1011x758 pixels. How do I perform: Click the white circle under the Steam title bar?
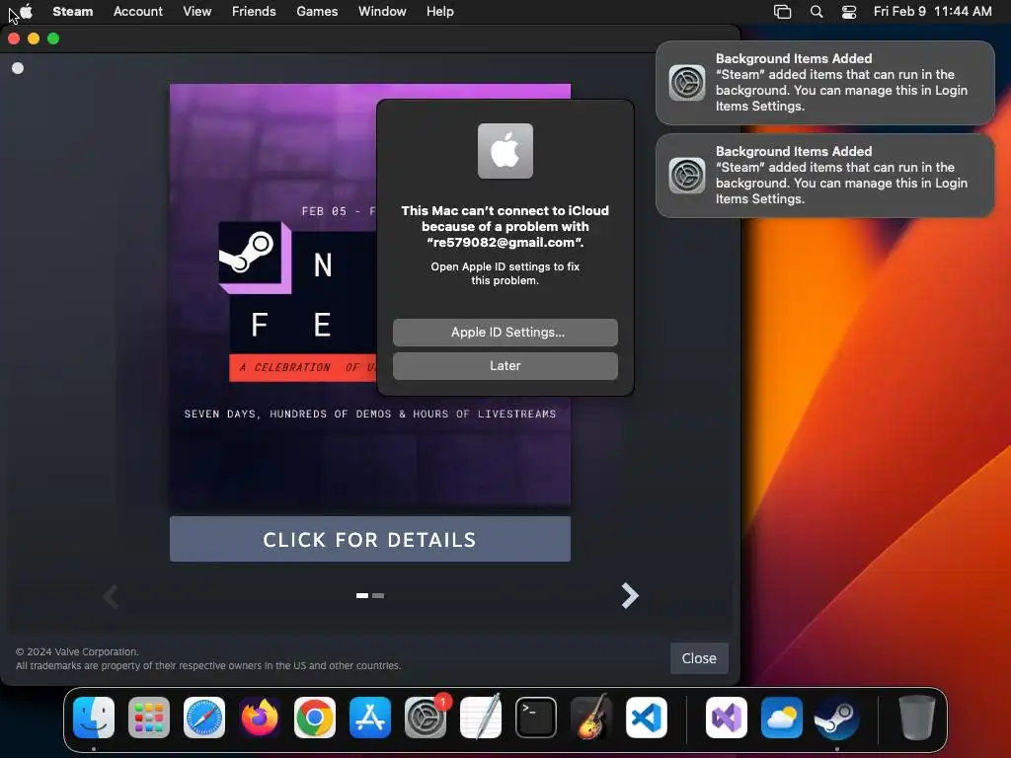pyautogui.click(x=18, y=68)
